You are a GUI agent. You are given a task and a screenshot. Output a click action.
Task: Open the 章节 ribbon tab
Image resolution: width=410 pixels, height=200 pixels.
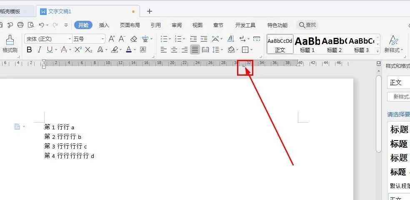point(218,25)
